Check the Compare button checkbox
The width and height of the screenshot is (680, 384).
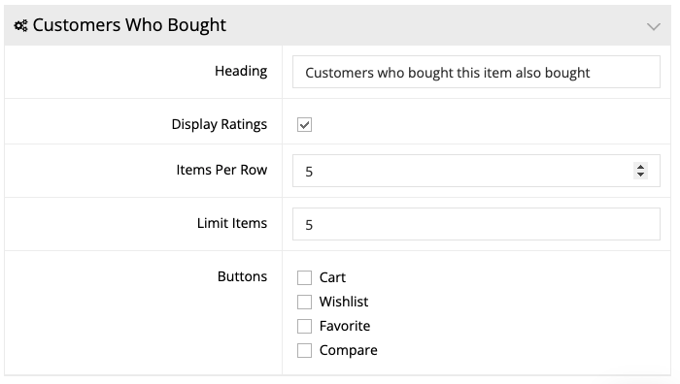pyautogui.click(x=304, y=350)
